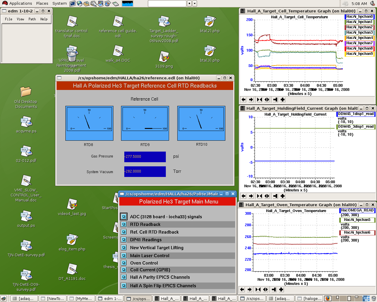This screenshot has height=302, width=377.
Task: Click Gas Pressure value field
Action: [x=145, y=157]
